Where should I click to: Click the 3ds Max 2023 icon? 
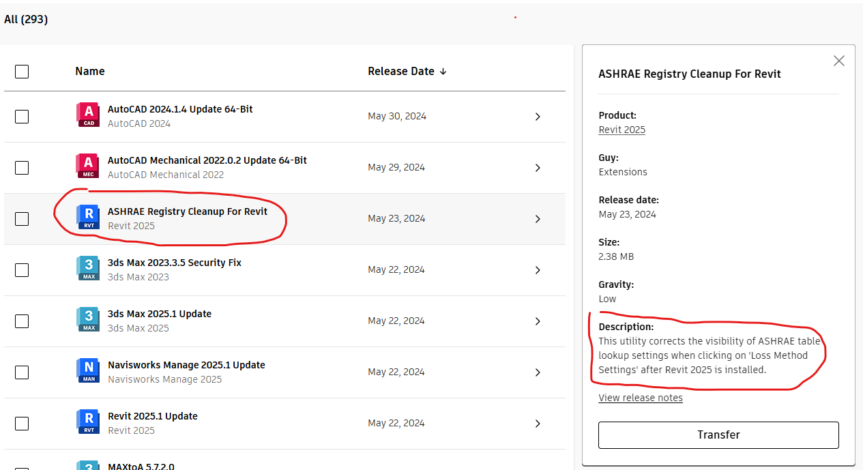tap(87, 269)
